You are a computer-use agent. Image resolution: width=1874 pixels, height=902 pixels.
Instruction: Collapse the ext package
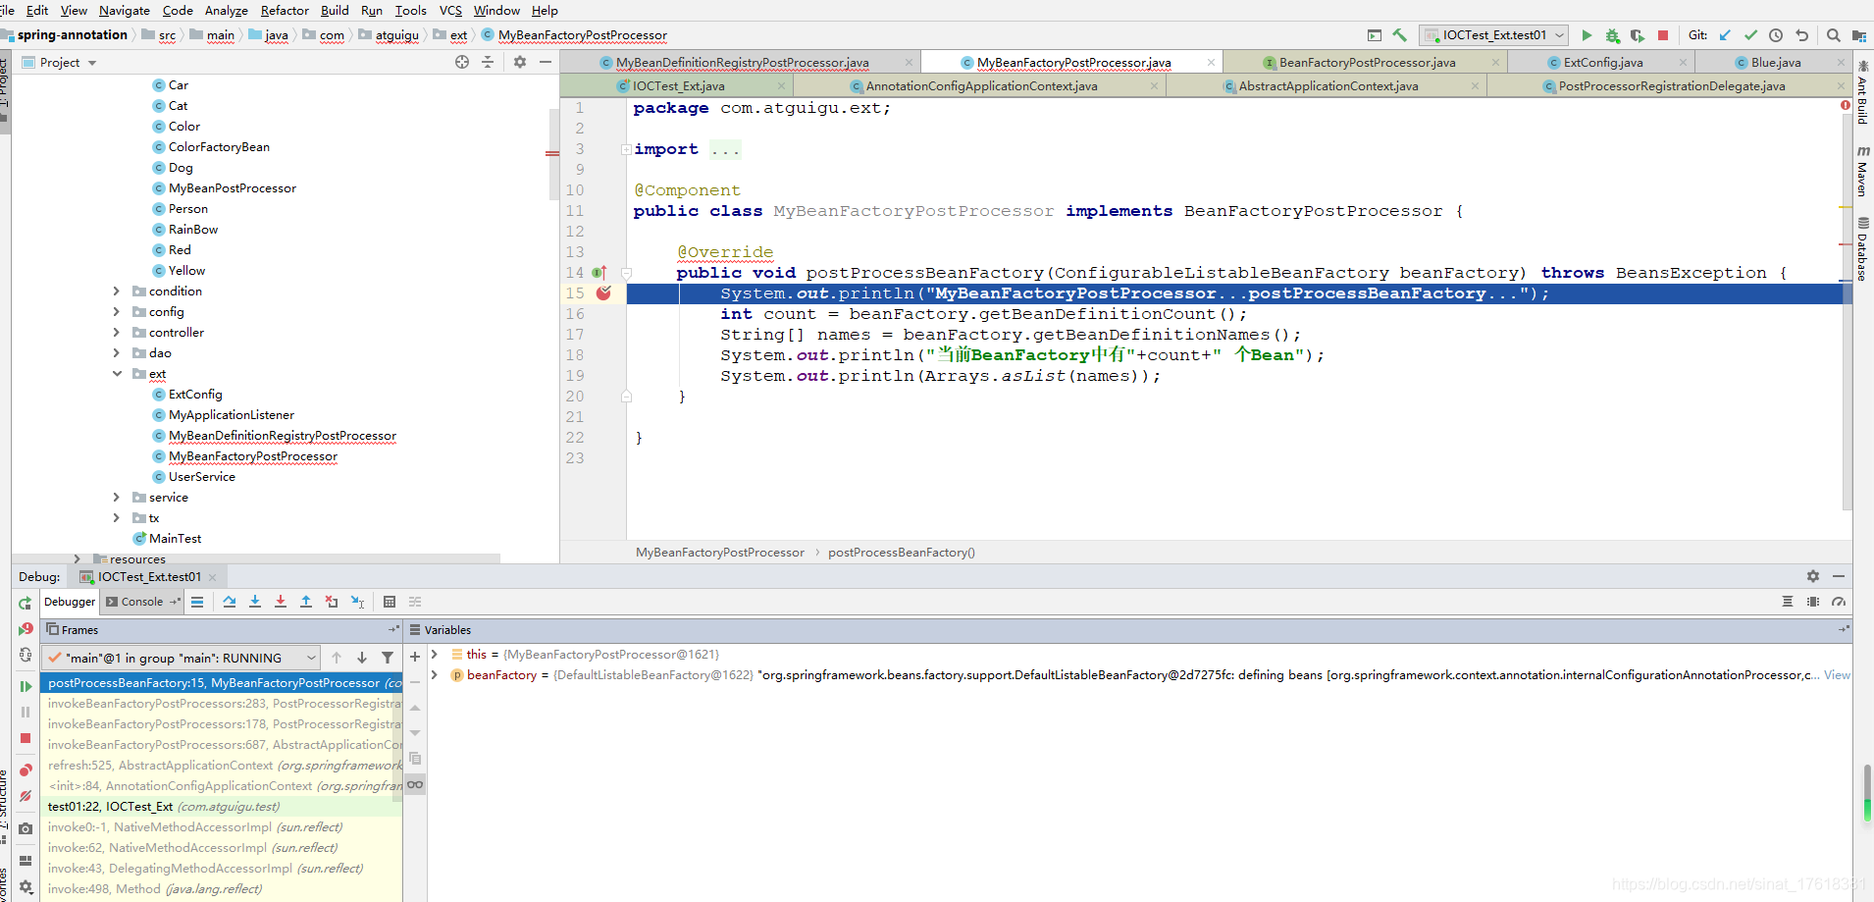click(x=116, y=374)
